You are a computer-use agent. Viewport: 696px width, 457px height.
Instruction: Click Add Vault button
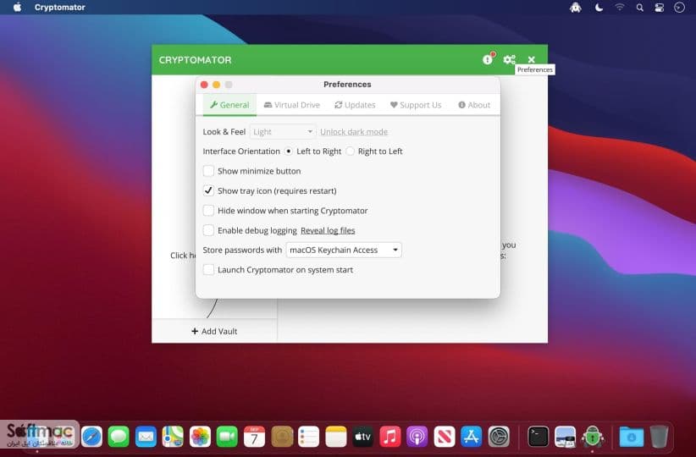coord(214,331)
